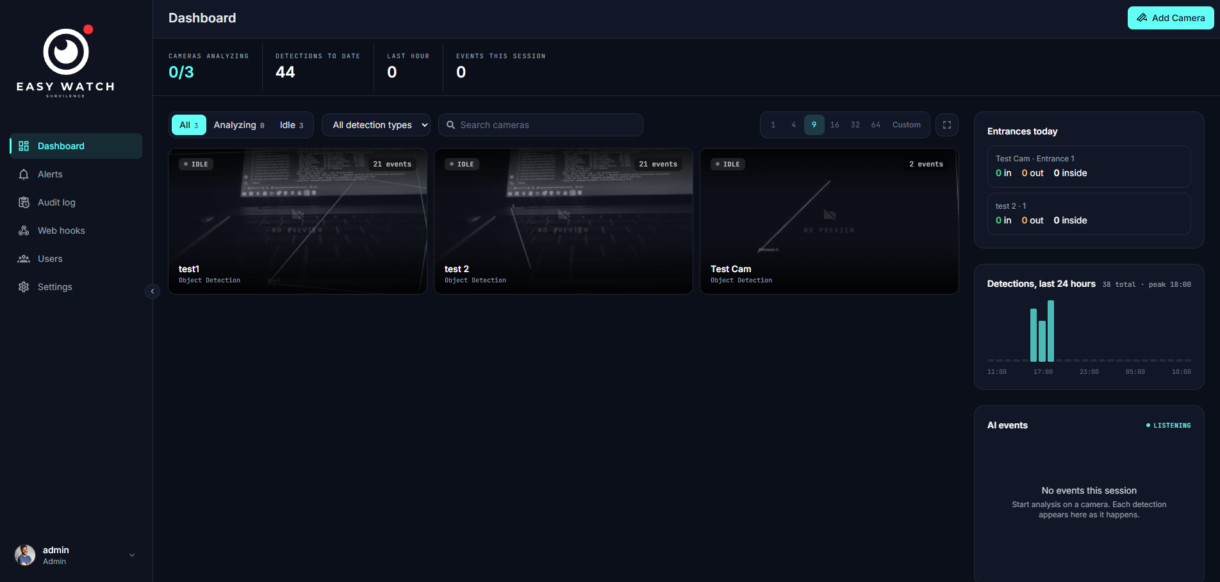Open the test 2 camera card
This screenshot has height=582, width=1220.
[x=563, y=222]
